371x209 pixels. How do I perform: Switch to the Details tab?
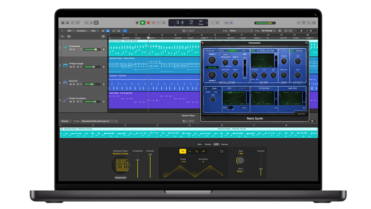point(208,144)
